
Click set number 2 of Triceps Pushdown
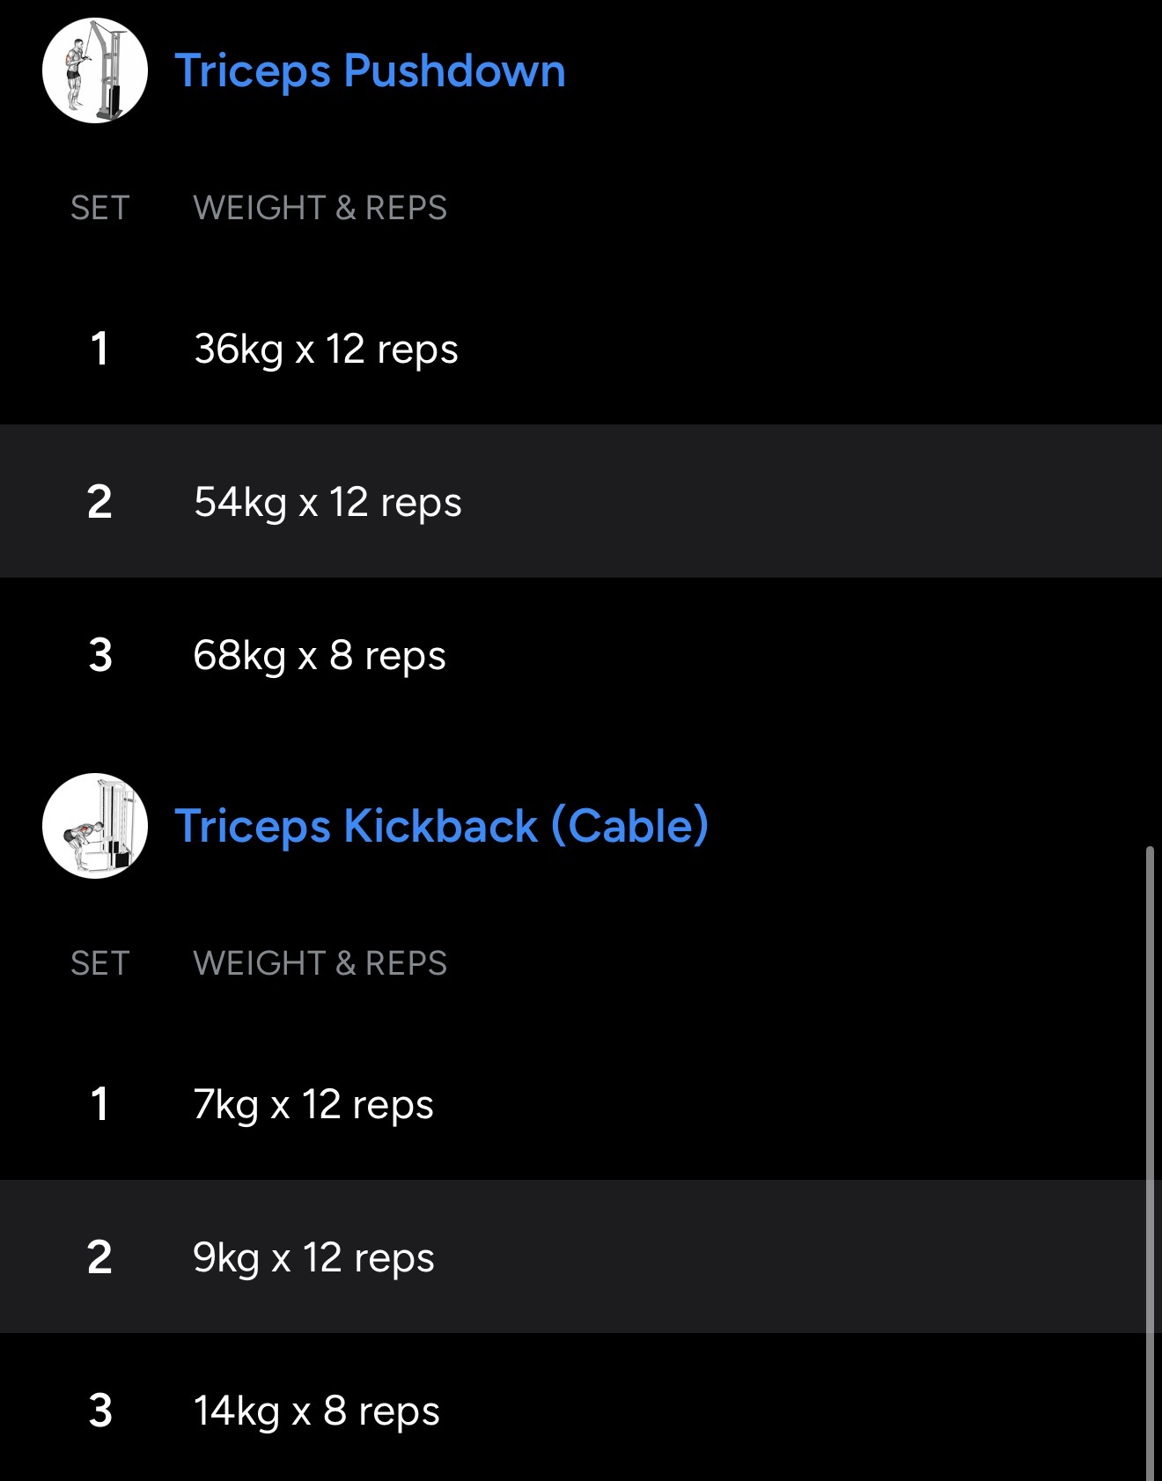click(x=99, y=502)
